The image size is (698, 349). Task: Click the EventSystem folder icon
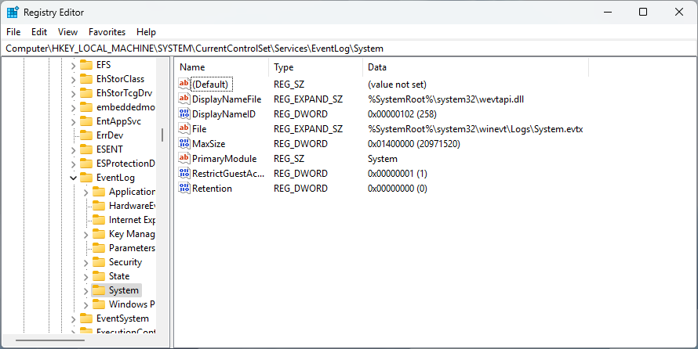pyautogui.click(x=86, y=318)
